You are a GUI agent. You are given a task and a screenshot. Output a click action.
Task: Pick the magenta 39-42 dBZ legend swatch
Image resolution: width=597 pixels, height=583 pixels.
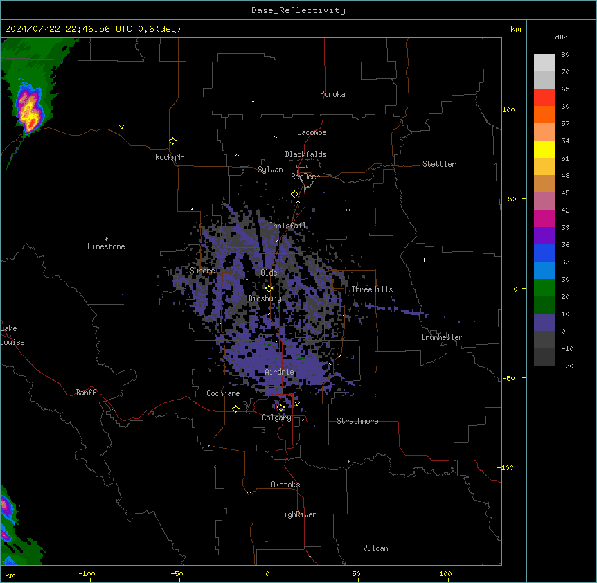tap(544, 218)
